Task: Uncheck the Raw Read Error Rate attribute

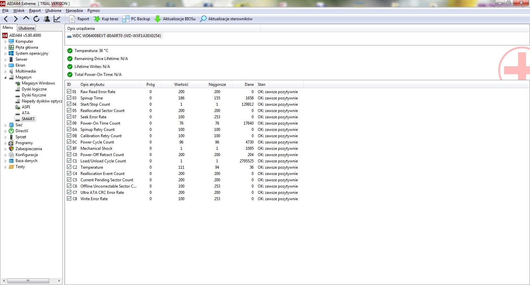Action: point(69,91)
